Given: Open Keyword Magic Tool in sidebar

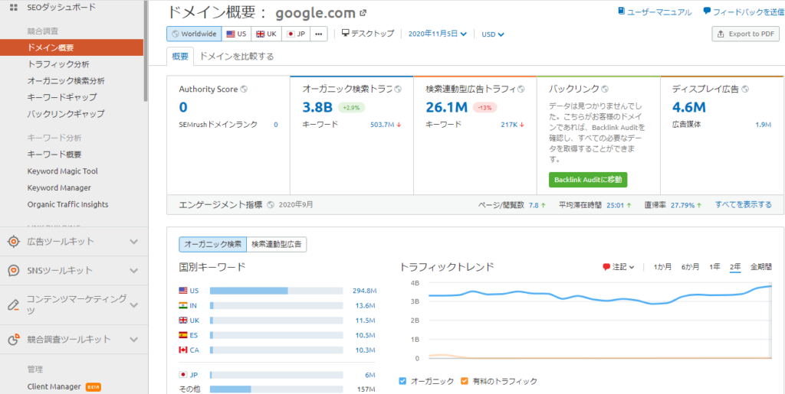Looking at the screenshot, I should tap(63, 171).
